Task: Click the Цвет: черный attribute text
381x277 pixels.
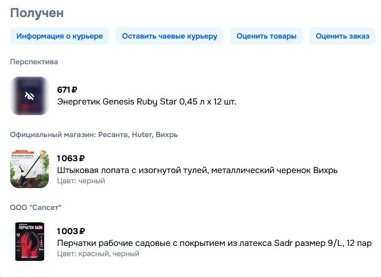Action: (x=81, y=181)
